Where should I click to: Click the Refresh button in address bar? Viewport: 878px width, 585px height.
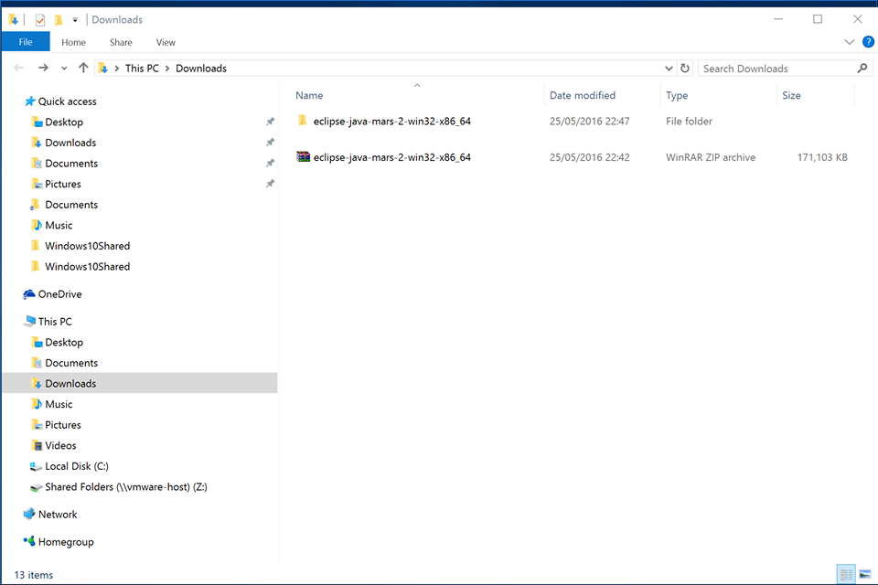[685, 69]
